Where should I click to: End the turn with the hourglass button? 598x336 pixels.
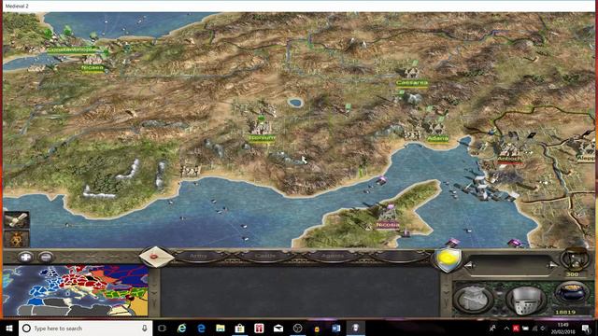click(x=575, y=259)
